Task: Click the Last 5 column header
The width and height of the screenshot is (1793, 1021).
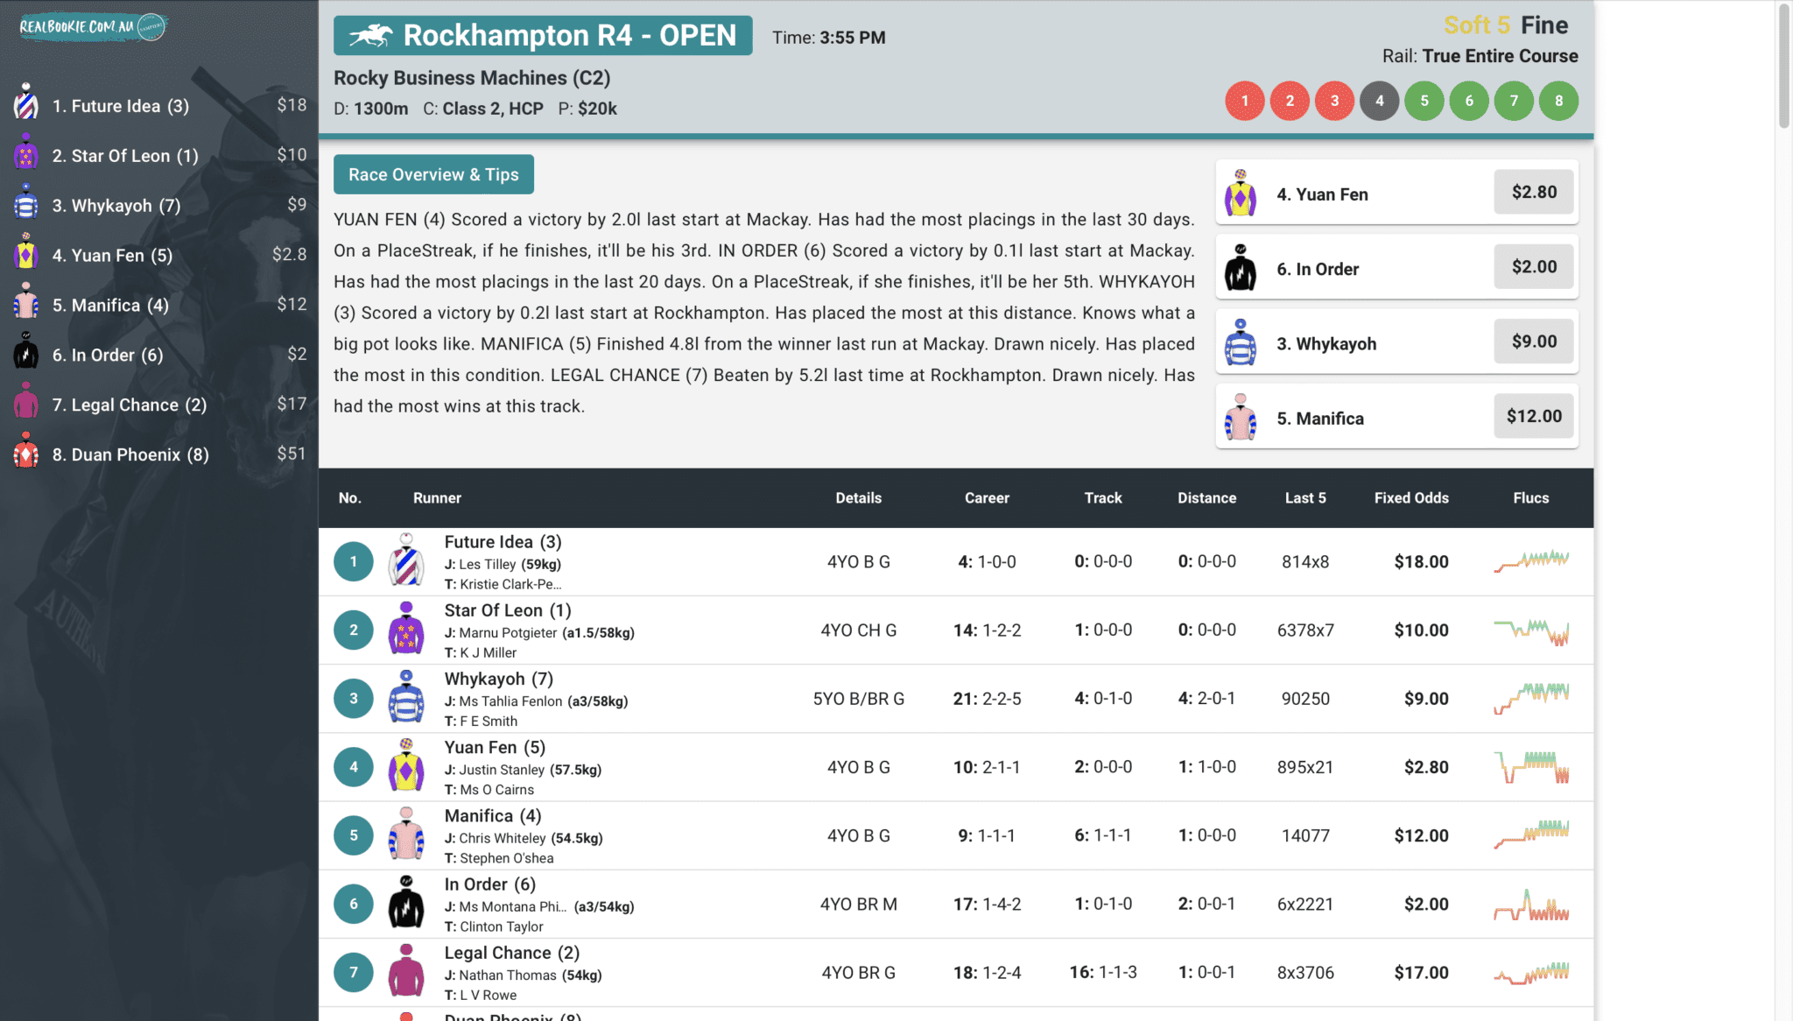Action: coord(1305,497)
